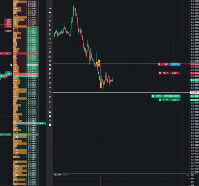Click order book price 0,03560
199x186 pixels.
(x=32, y=90)
